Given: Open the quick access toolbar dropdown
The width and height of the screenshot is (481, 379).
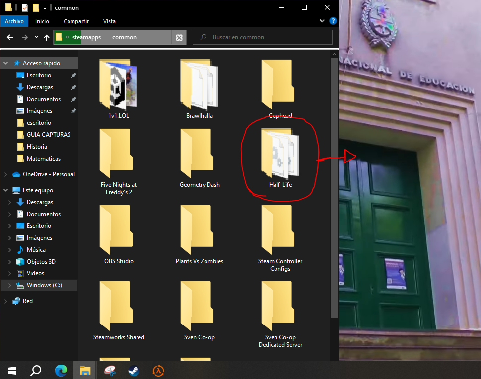Looking at the screenshot, I should pyautogui.click(x=45, y=8).
